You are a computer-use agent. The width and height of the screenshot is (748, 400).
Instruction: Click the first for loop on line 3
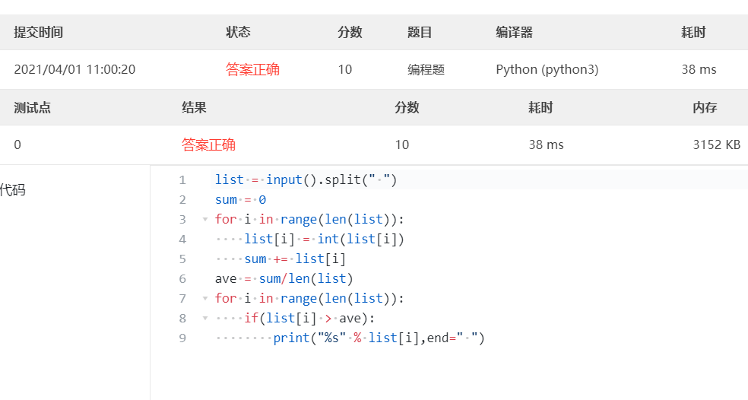click(x=309, y=220)
